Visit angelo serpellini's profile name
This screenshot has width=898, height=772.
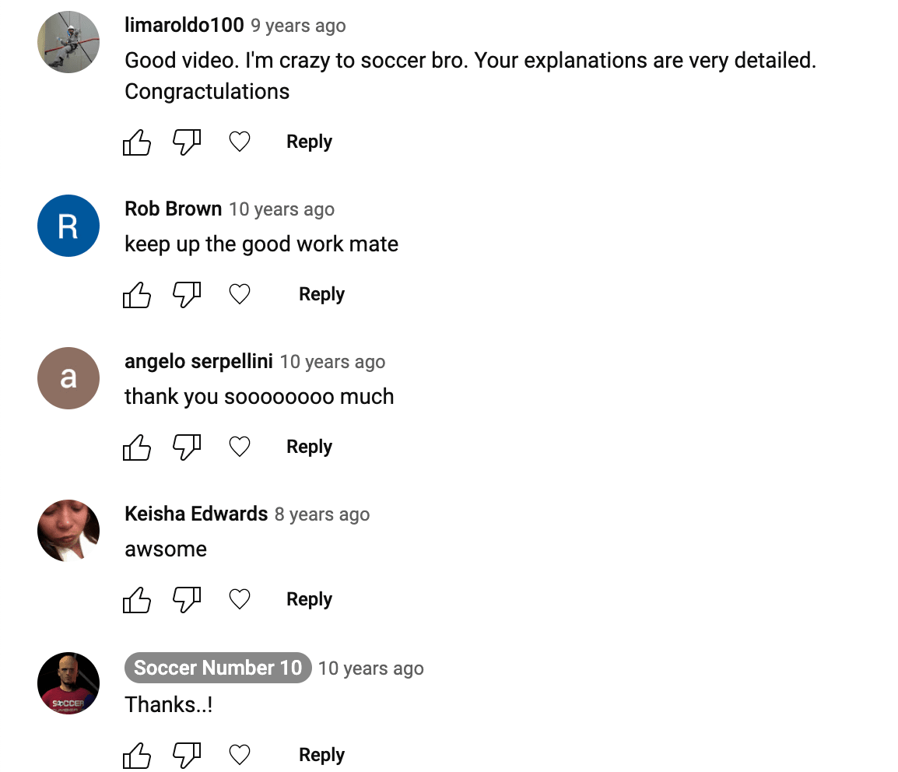198,361
